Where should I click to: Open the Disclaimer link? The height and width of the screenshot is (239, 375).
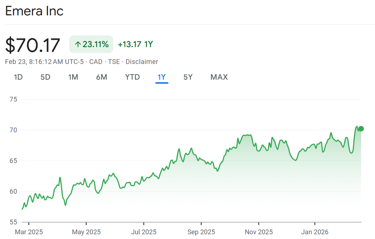click(x=142, y=62)
